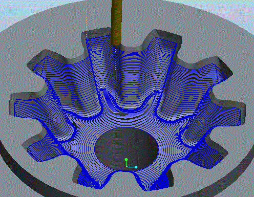The width and height of the screenshot is (254, 197).
Task: Select the tool tip touching the toolpath
Action: [117, 44]
